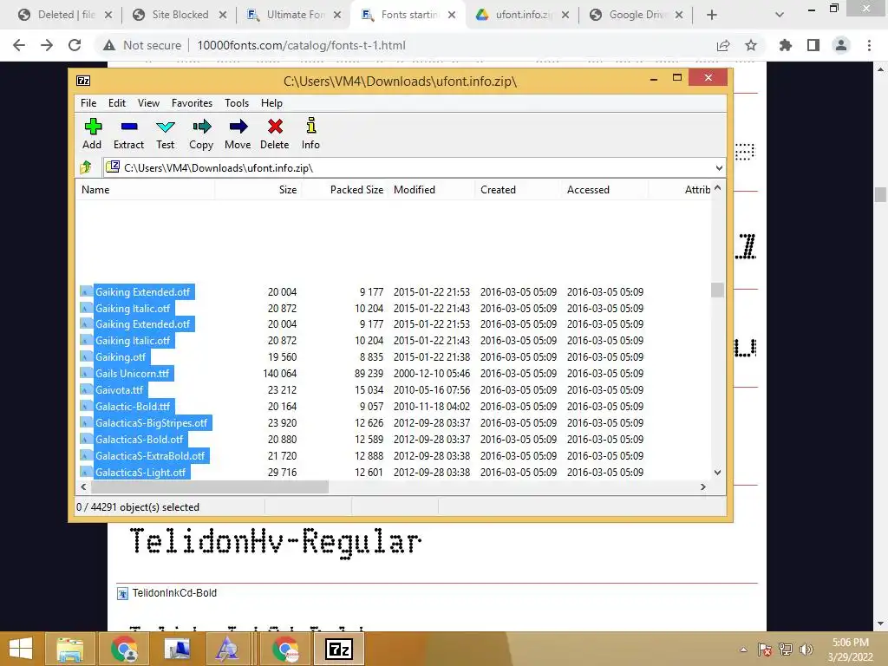Screen dimensions: 888x666
Task: Sort by the Created column header
Action: [x=518, y=190]
